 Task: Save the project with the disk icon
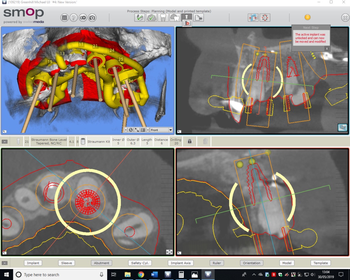[x=65, y=18]
